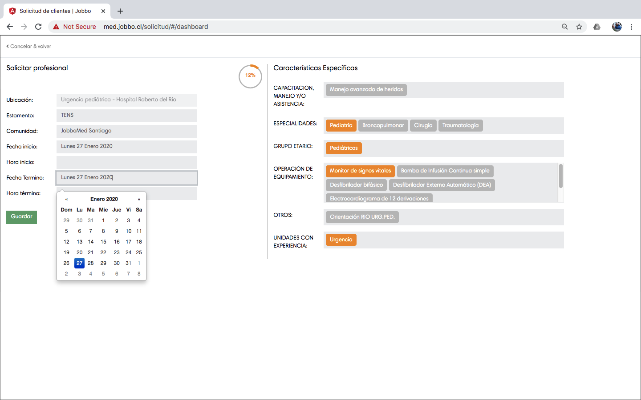641x400 pixels.
Task: Click the Cancelar & volver link
Action: pyautogui.click(x=29, y=46)
